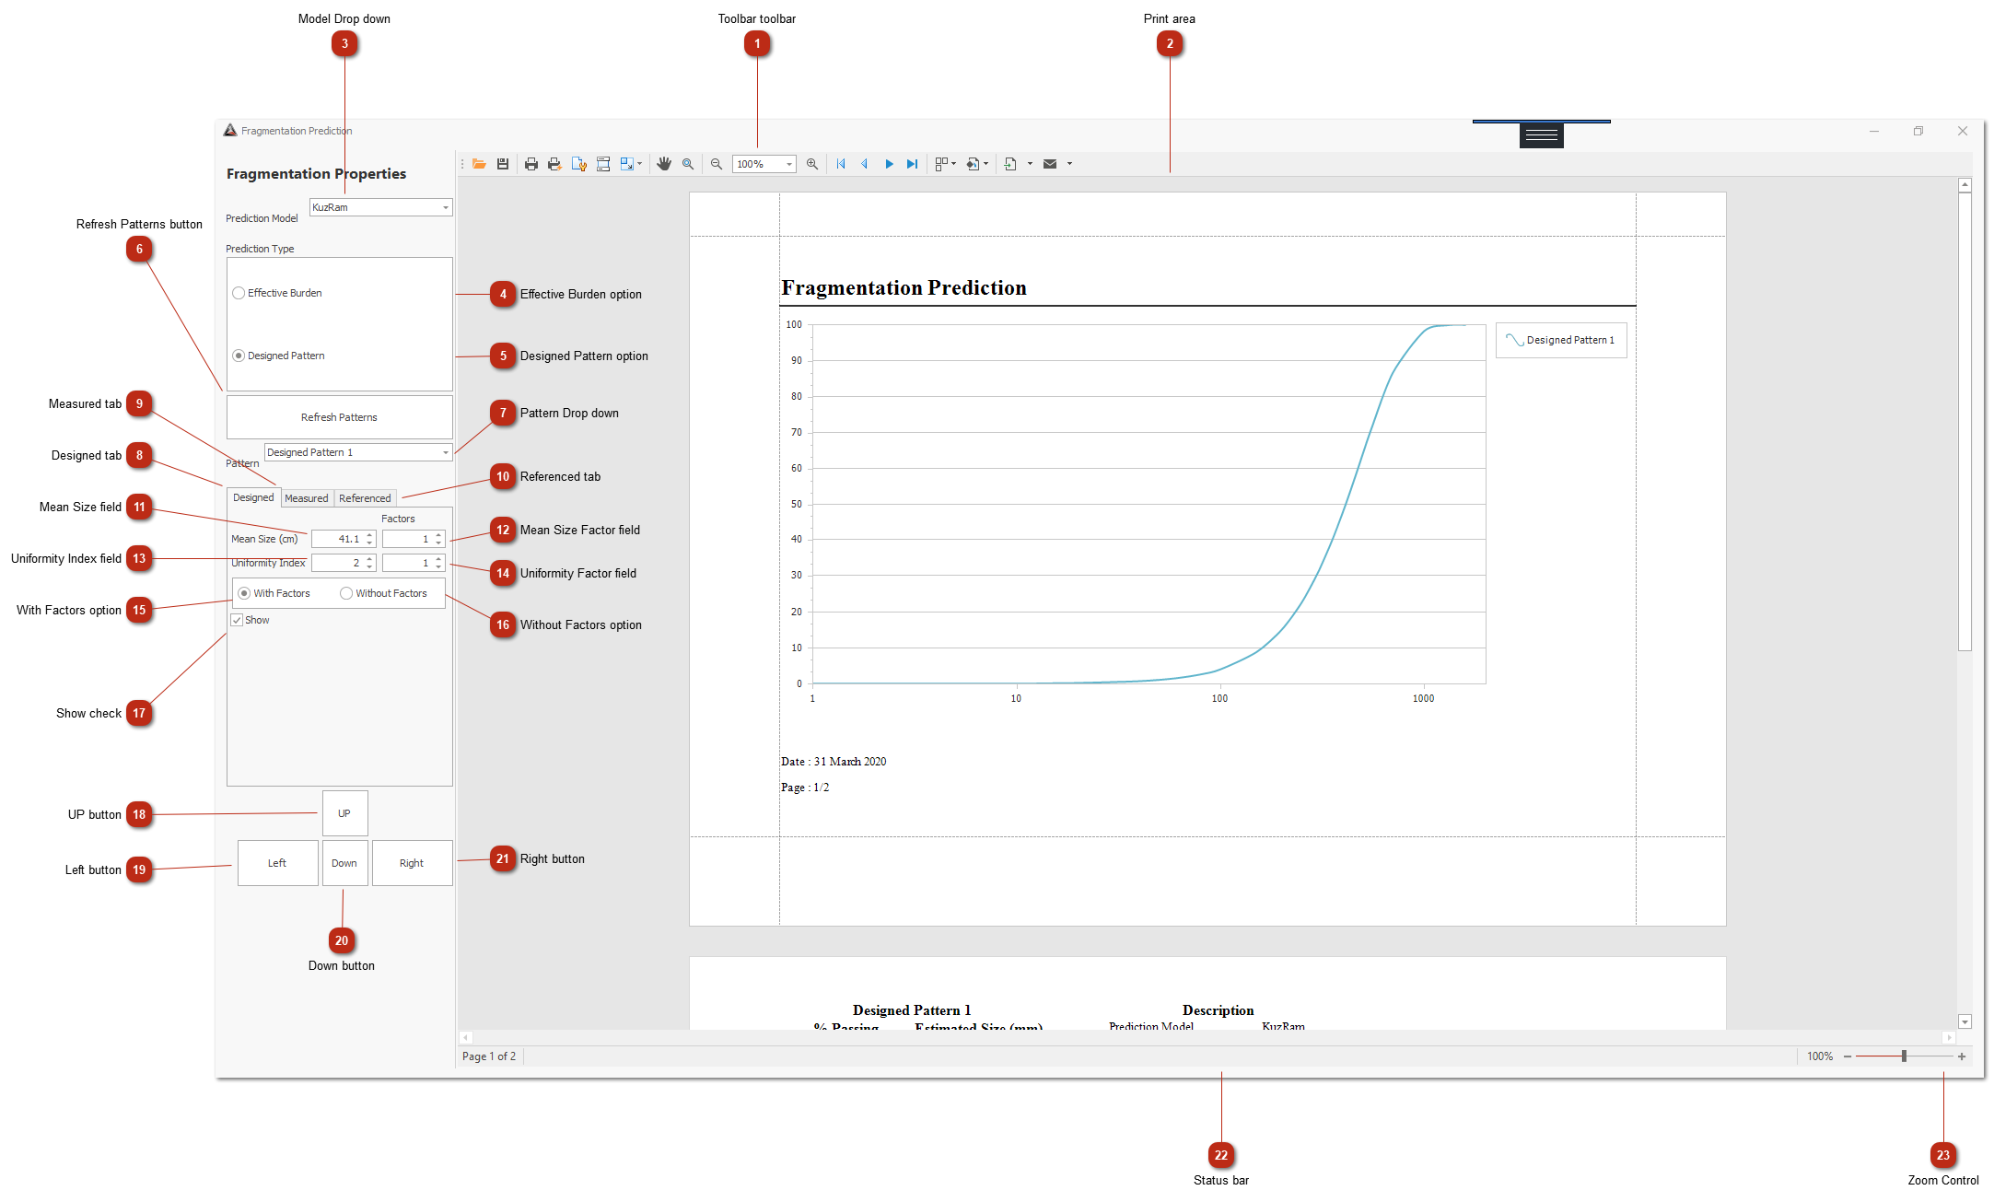This screenshot has width=1994, height=1202.
Task: Click the zoom slider handle in status bar
Action: pyautogui.click(x=1904, y=1056)
